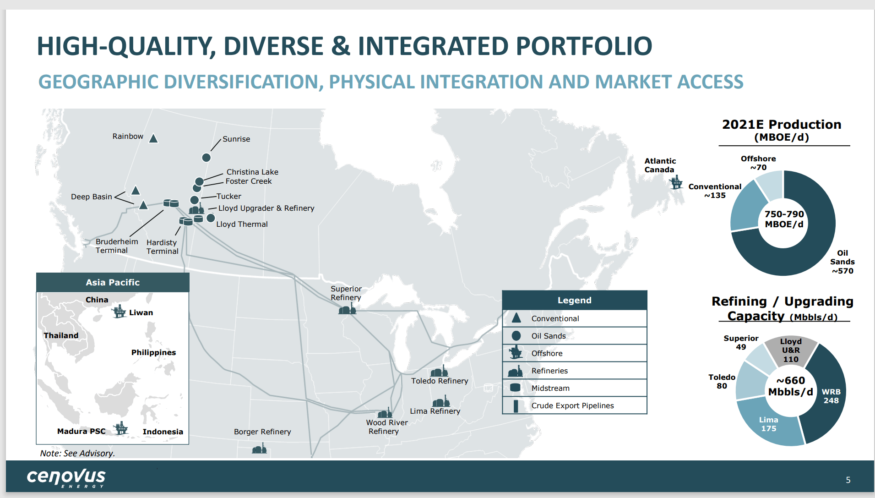Viewport: 875px width, 498px height.
Task: Click the 'Christina Lake' map label
Action: [252, 172]
